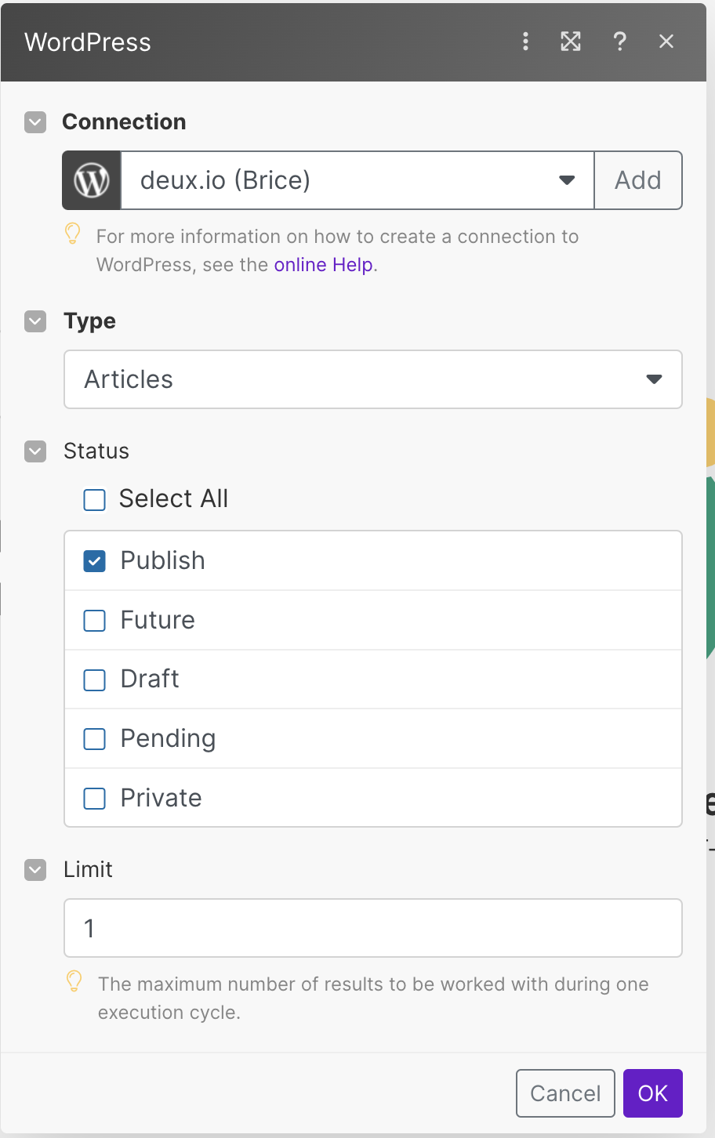Screen dimensions: 715x1138
Task: Enable the Future status checkbox
Action: [x=95, y=621]
